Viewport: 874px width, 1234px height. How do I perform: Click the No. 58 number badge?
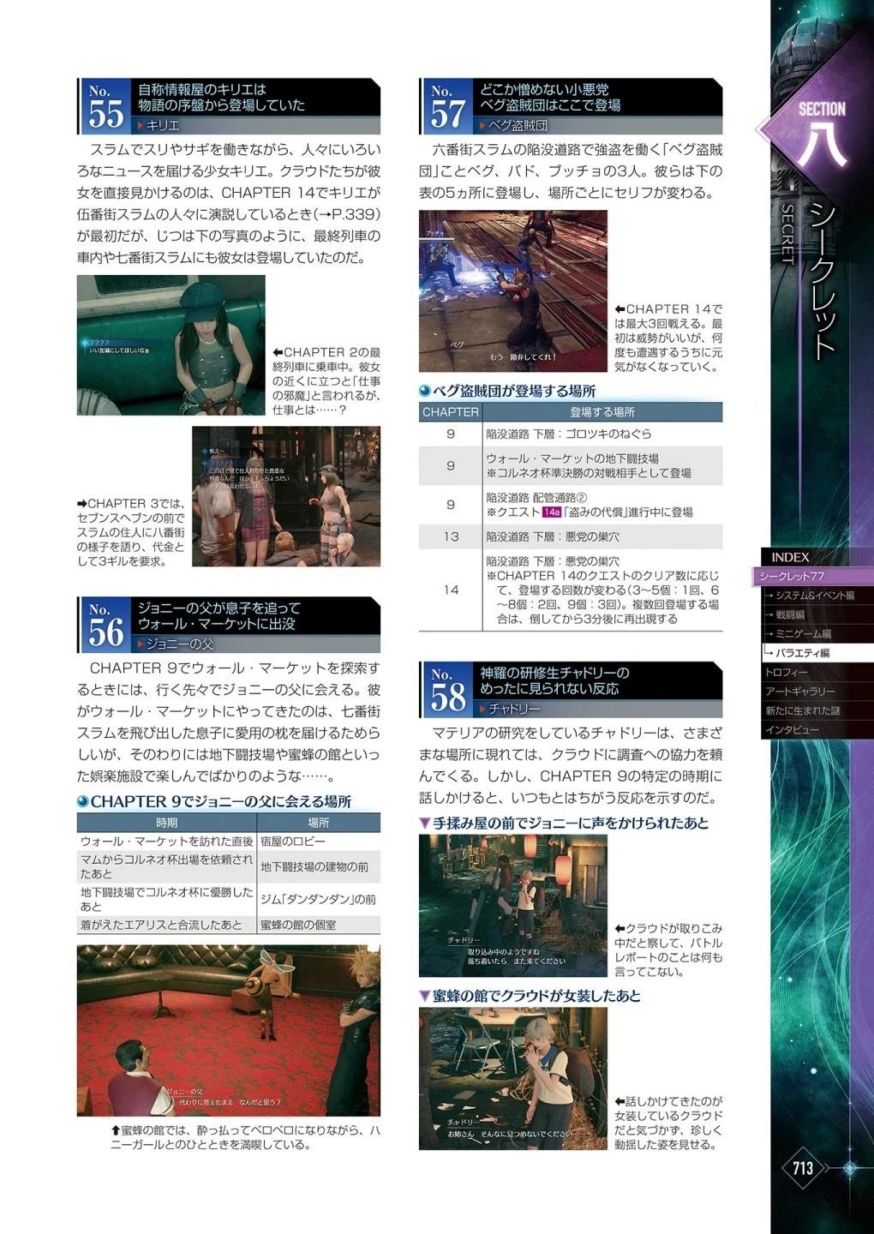click(446, 691)
